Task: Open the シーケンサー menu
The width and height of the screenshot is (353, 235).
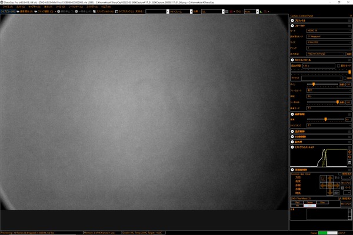Action: coord(75,7)
